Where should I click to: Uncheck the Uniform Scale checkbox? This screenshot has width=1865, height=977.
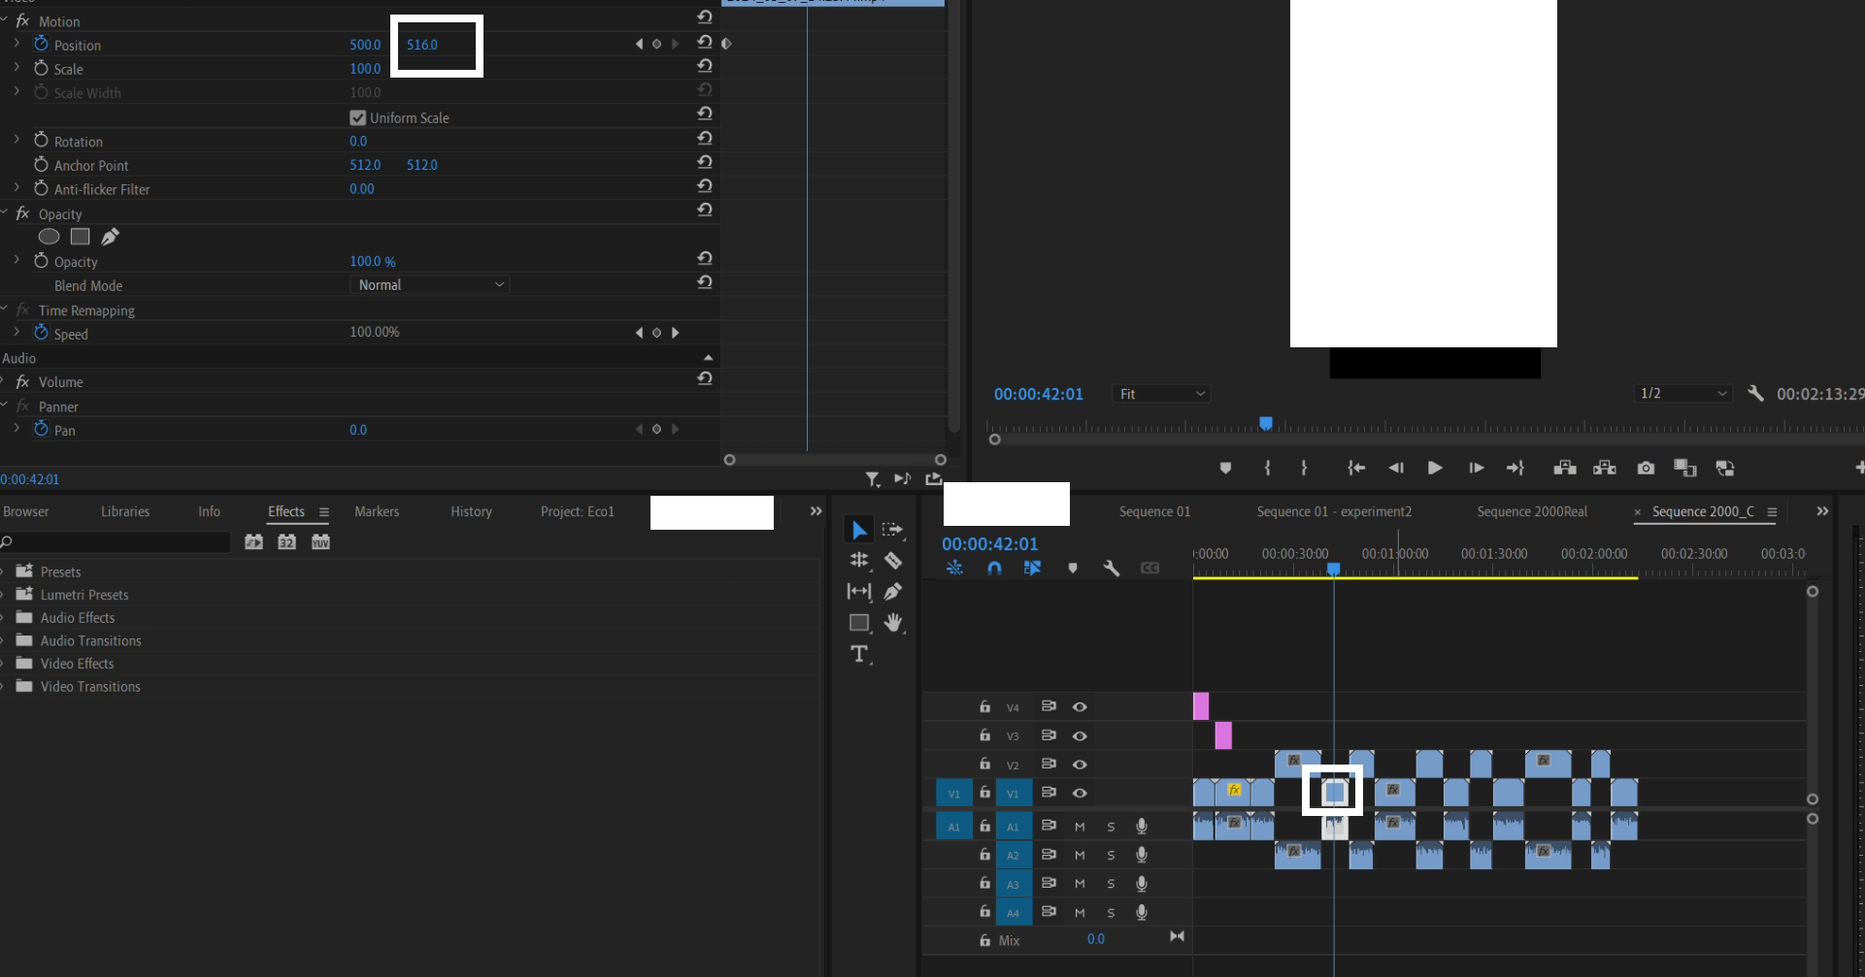coord(358,116)
